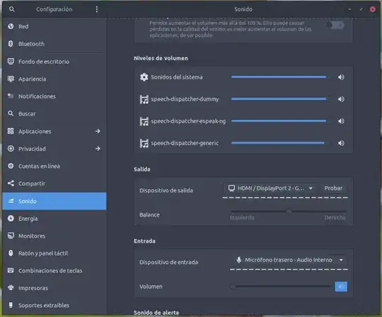Viewport: 382px width, 317px height.
Task: Mute speech-dispatcher-dummy speaker icon
Action: coord(341,99)
